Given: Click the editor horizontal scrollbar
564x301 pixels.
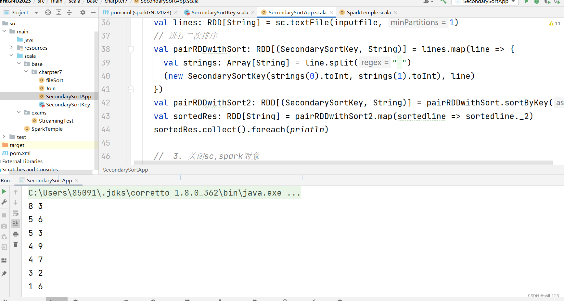Looking at the screenshot, I should tap(343, 162).
